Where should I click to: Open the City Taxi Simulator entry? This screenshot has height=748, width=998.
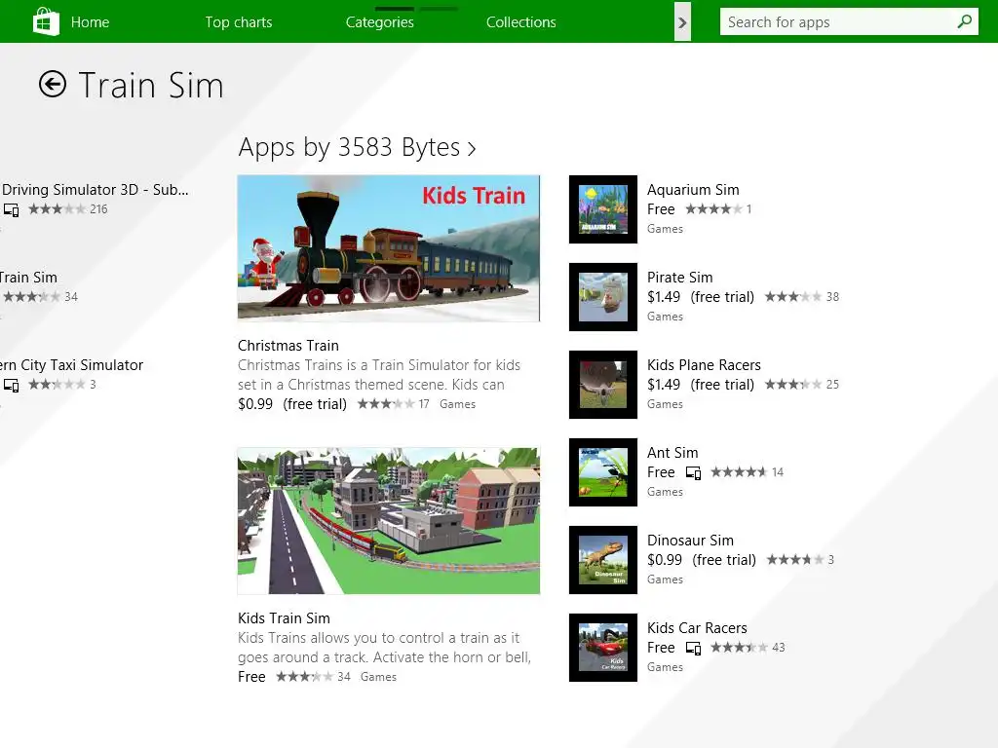[x=71, y=365]
